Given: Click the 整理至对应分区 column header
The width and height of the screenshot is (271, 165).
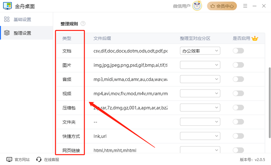Looking at the screenshot, I should coord(195,38).
